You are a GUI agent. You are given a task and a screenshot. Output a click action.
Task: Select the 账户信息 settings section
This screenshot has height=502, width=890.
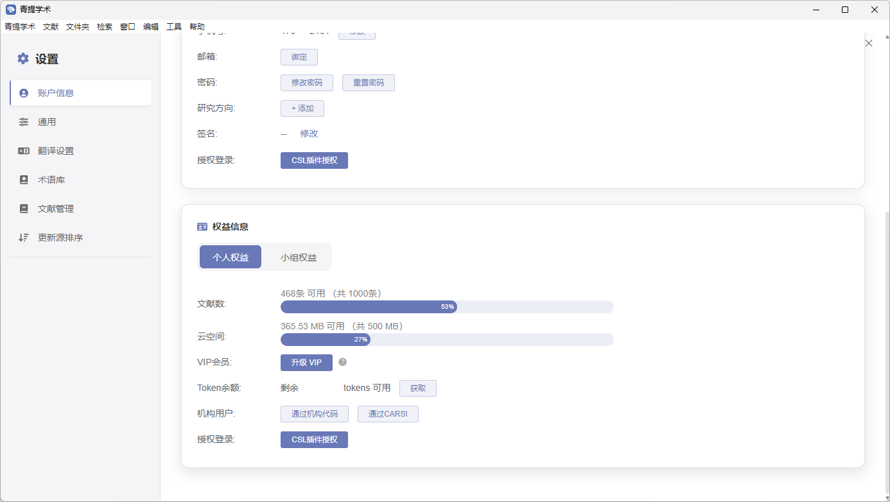tap(80, 93)
